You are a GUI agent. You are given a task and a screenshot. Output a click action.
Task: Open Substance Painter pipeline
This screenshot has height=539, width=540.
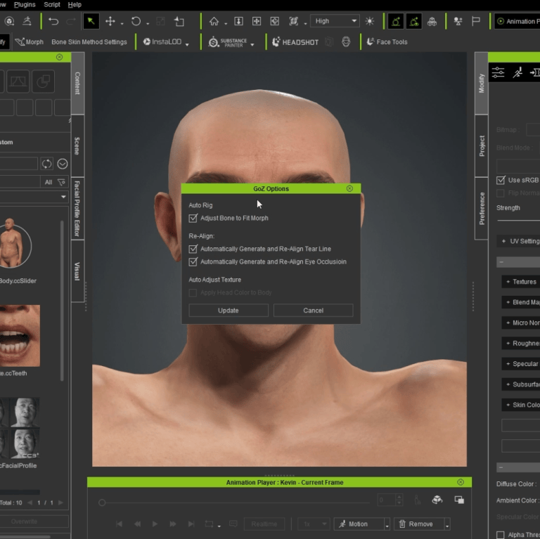coord(228,42)
